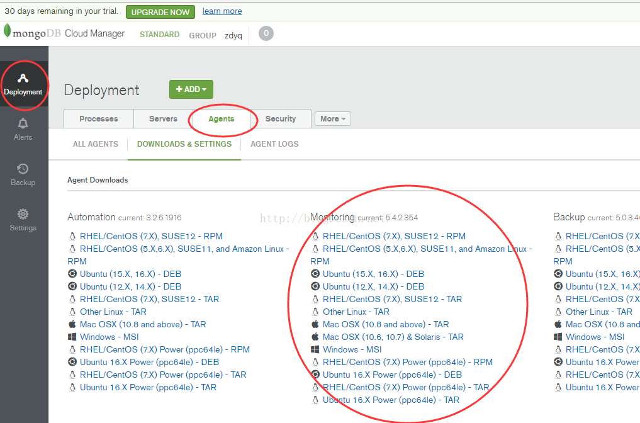
Task: Click Linux icon beside Automation Other Linux TAR
Action: (72, 312)
